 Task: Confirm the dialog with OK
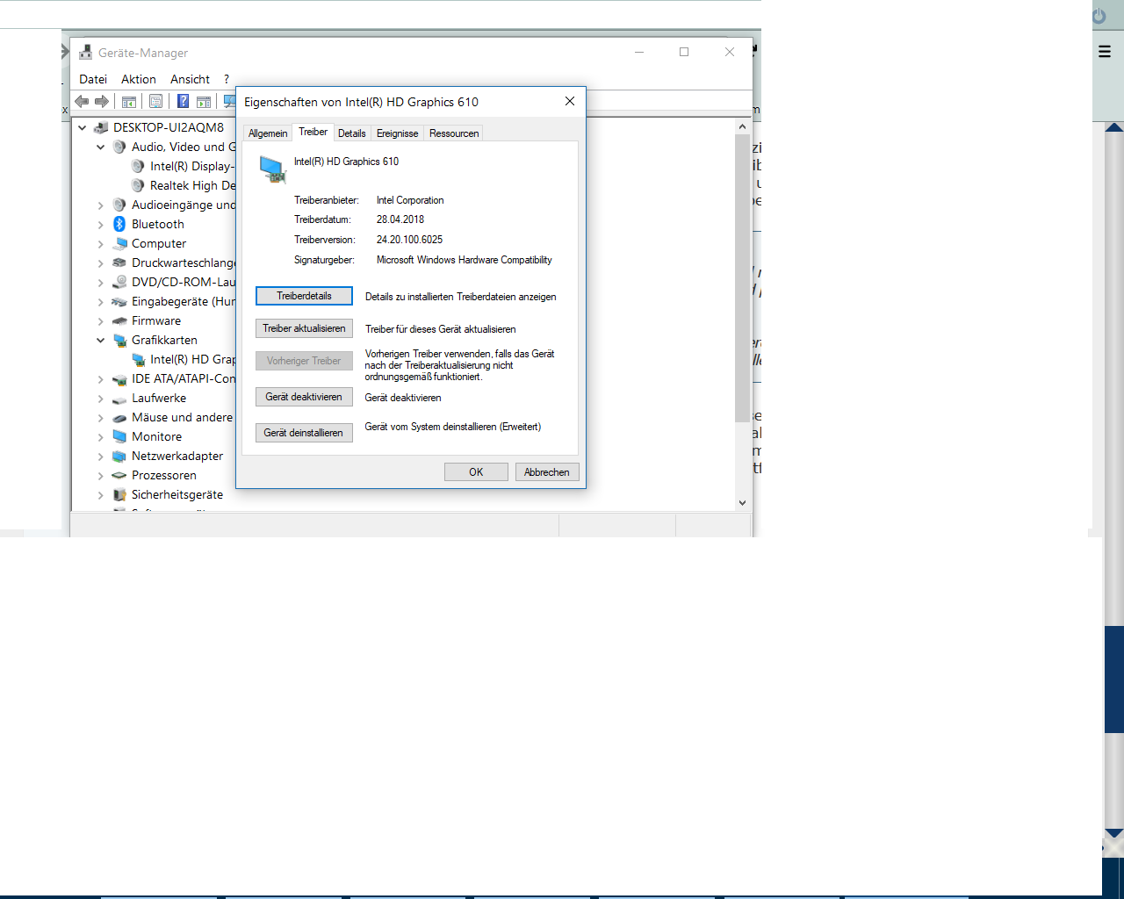[476, 472]
